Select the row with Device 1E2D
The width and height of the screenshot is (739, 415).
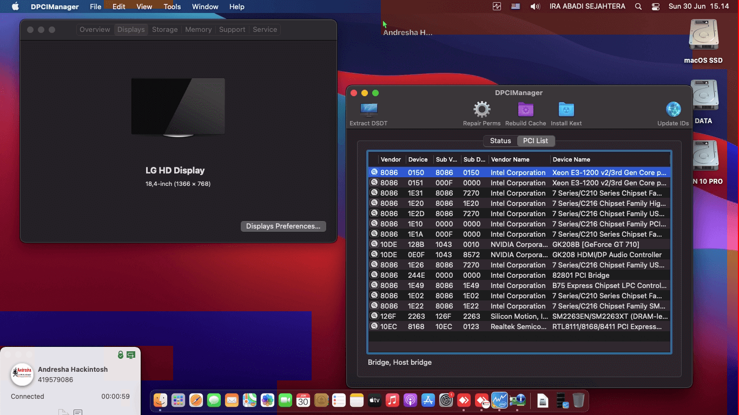[519, 213]
